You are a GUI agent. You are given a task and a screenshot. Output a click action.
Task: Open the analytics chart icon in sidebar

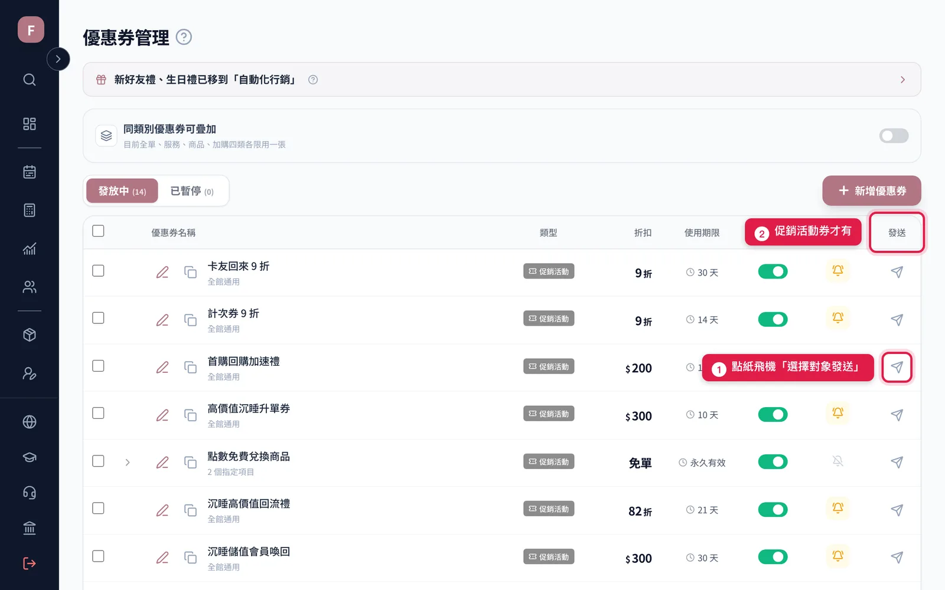(x=30, y=248)
